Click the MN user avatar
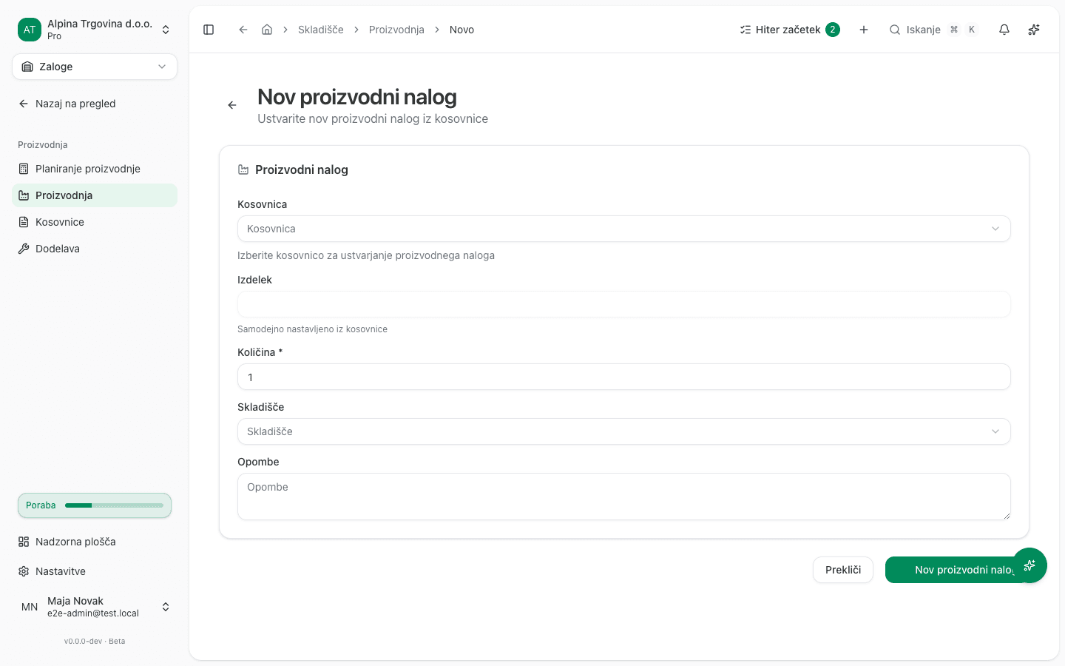The width and height of the screenshot is (1065, 666). coord(30,607)
